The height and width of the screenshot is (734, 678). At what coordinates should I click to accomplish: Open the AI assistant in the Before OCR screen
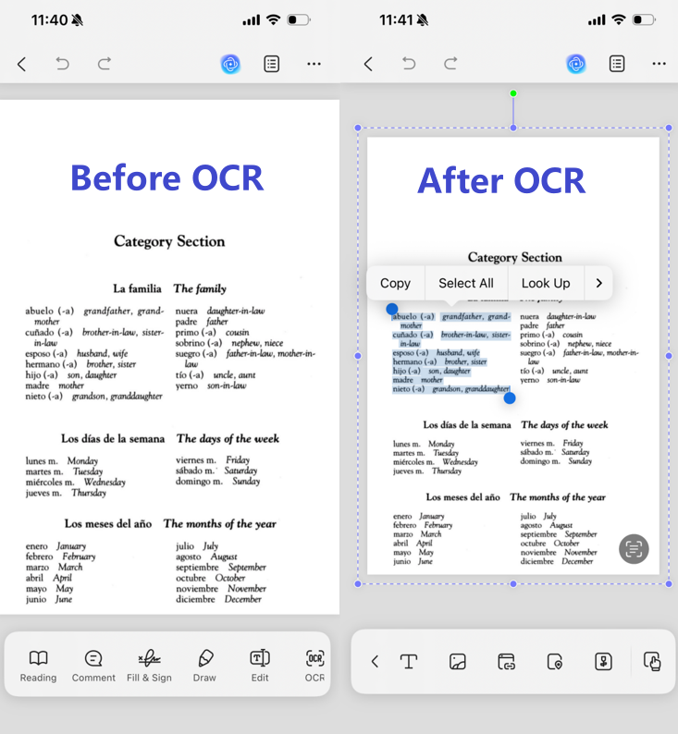coord(230,64)
